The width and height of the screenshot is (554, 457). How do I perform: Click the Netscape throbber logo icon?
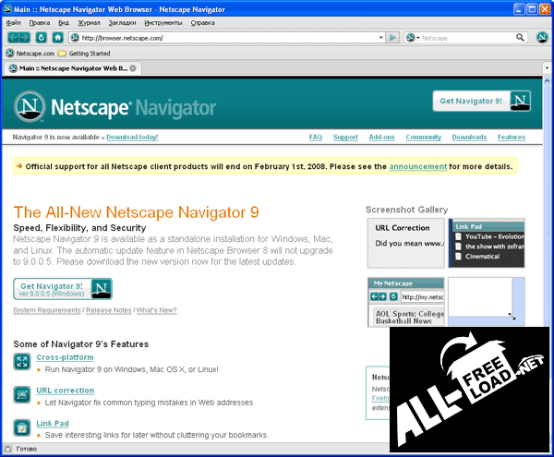point(544,38)
